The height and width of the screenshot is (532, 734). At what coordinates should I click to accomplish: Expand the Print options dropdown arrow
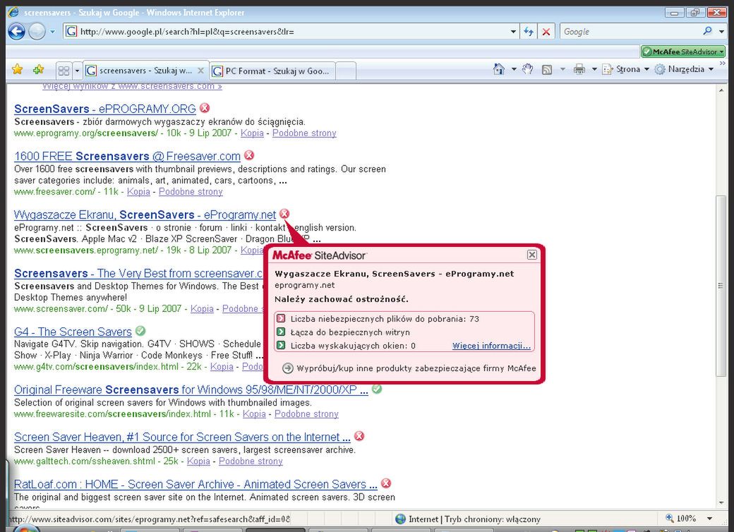coord(594,69)
